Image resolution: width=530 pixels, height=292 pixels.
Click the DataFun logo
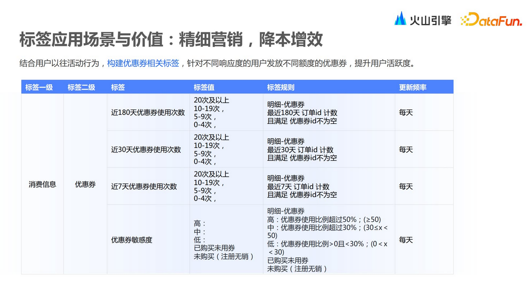(491, 20)
